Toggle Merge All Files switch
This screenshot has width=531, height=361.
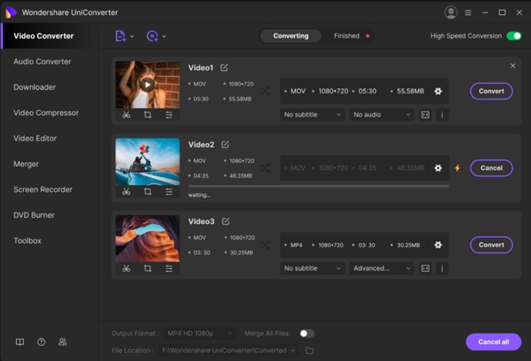pyautogui.click(x=307, y=333)
